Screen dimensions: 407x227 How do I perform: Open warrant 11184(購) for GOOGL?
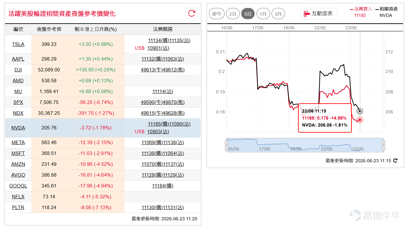pyautogui.click(x=163, y=186)
